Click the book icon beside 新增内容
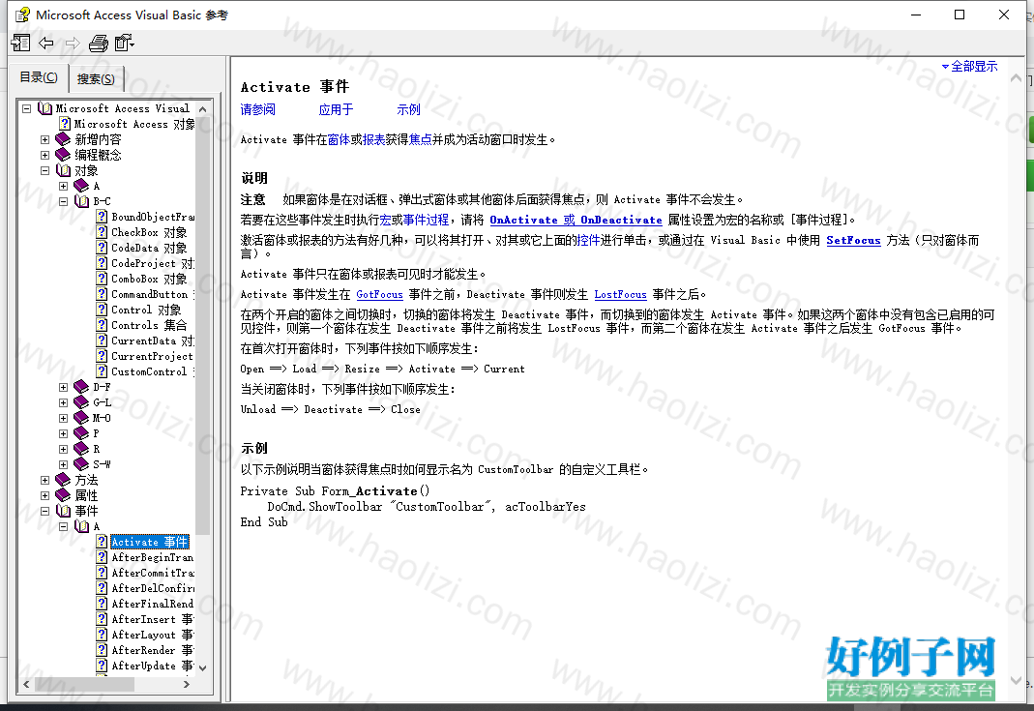The height and width of the screenshot is (711, 1034). coord(63,139)
